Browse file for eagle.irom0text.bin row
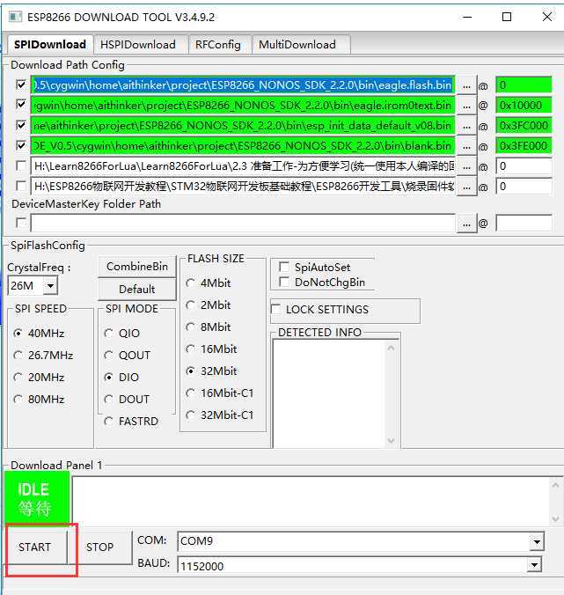Viewport: 564px width, 595px height. point(466,106)
